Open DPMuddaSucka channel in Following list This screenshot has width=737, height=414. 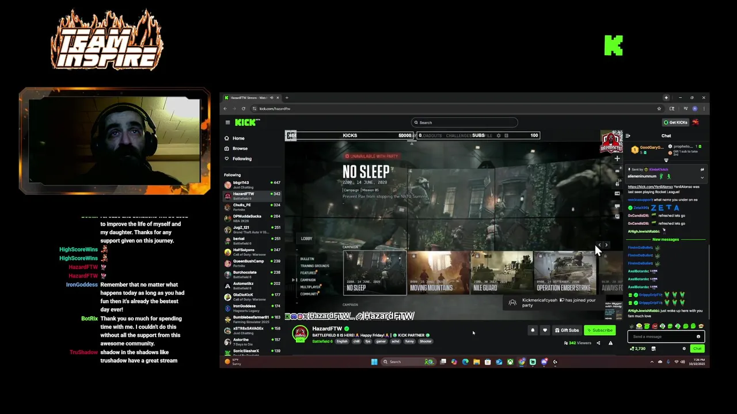(252, 218)
